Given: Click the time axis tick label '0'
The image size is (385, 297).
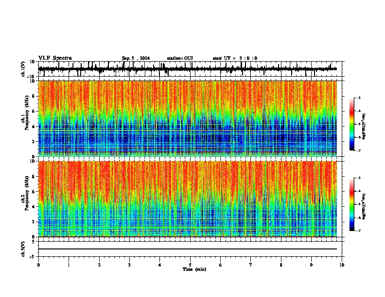Looking at the screenshot, I should 38,265.
